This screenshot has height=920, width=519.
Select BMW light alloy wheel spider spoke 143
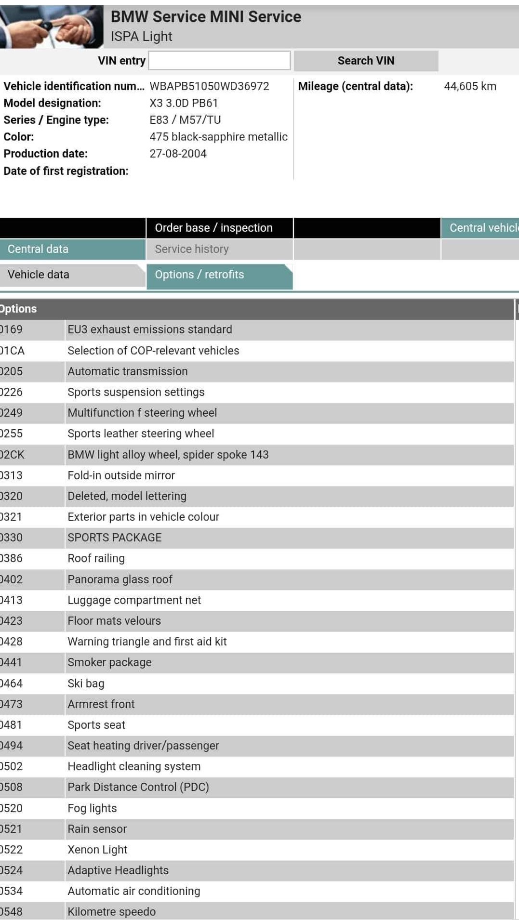click(x=257, y=455)
